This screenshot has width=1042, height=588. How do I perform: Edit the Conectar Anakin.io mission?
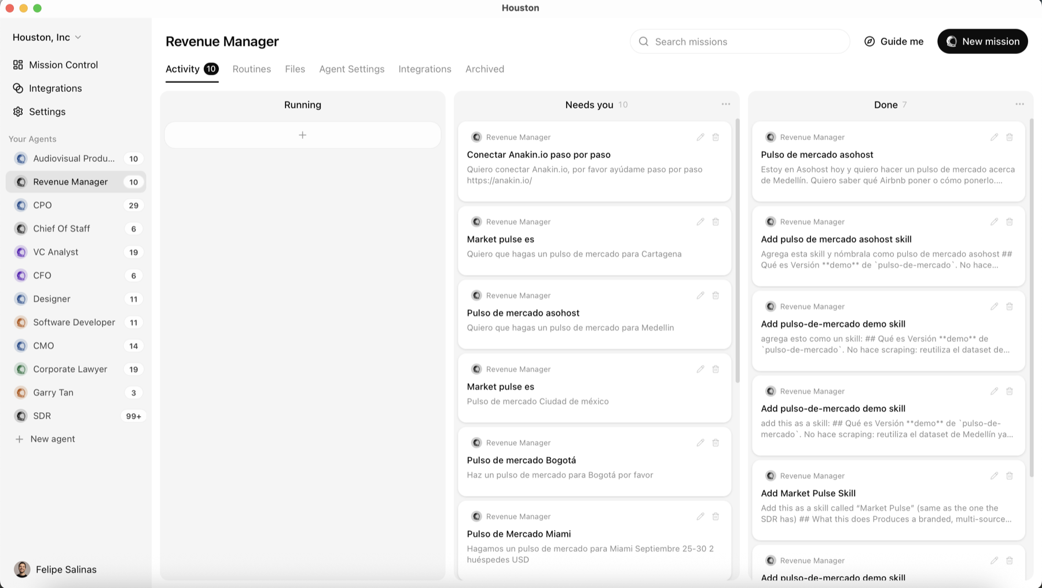(700, 137)
